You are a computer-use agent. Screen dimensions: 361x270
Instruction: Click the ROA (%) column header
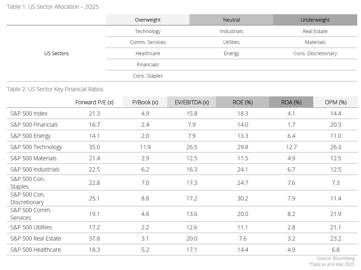click(291, 102)
